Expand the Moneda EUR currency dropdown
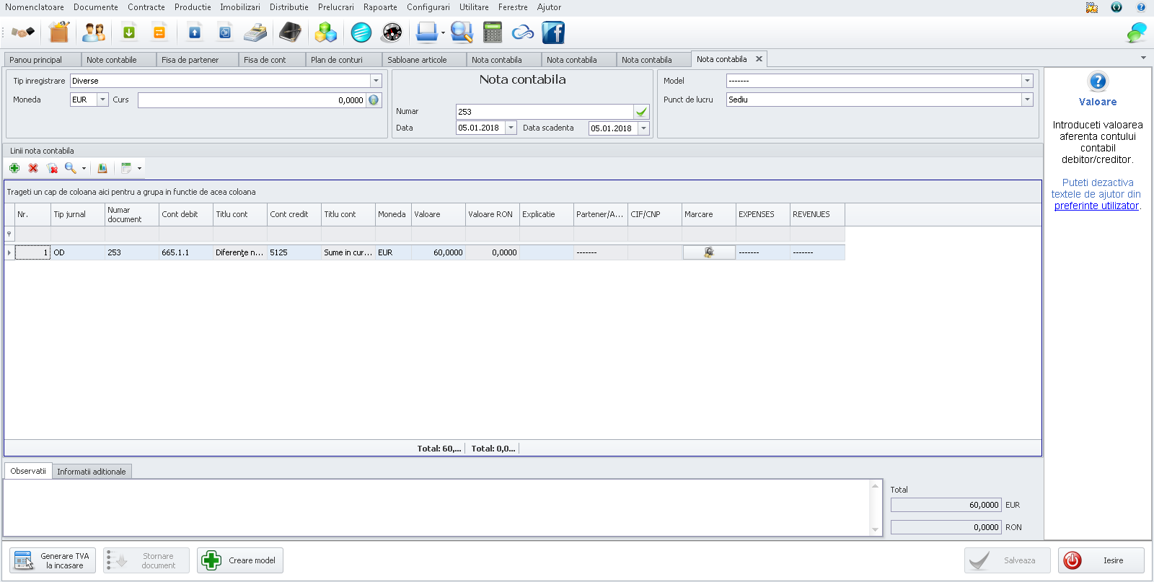This screenshot has height=582, width=1154. coord(102,100)
